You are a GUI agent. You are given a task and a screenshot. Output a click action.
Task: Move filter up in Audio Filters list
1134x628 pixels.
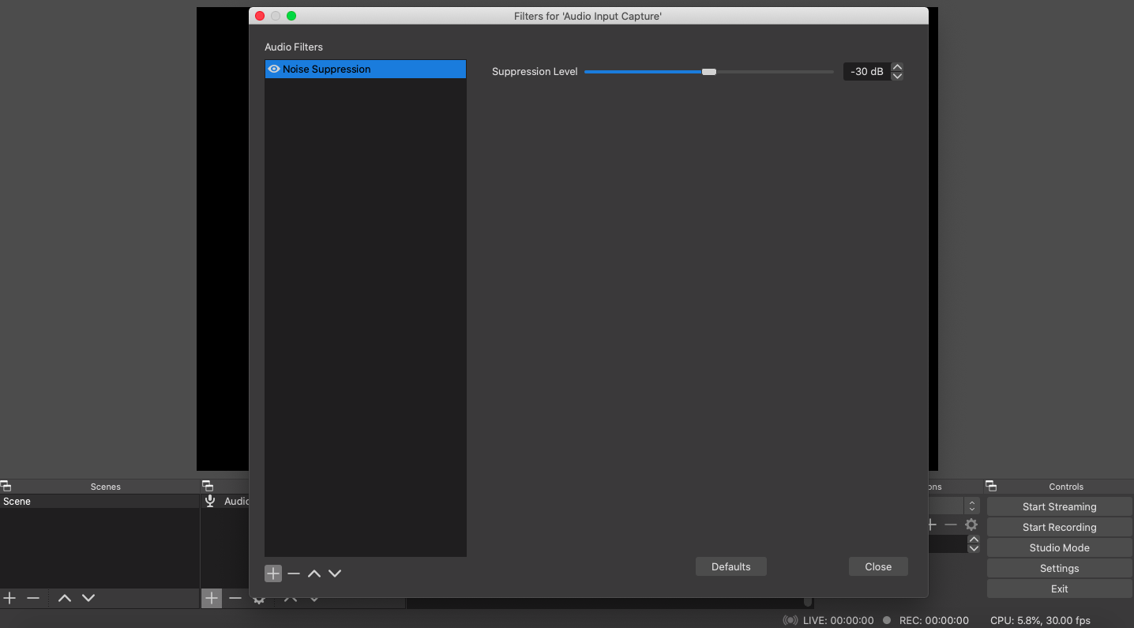click(x=314, y=573)
